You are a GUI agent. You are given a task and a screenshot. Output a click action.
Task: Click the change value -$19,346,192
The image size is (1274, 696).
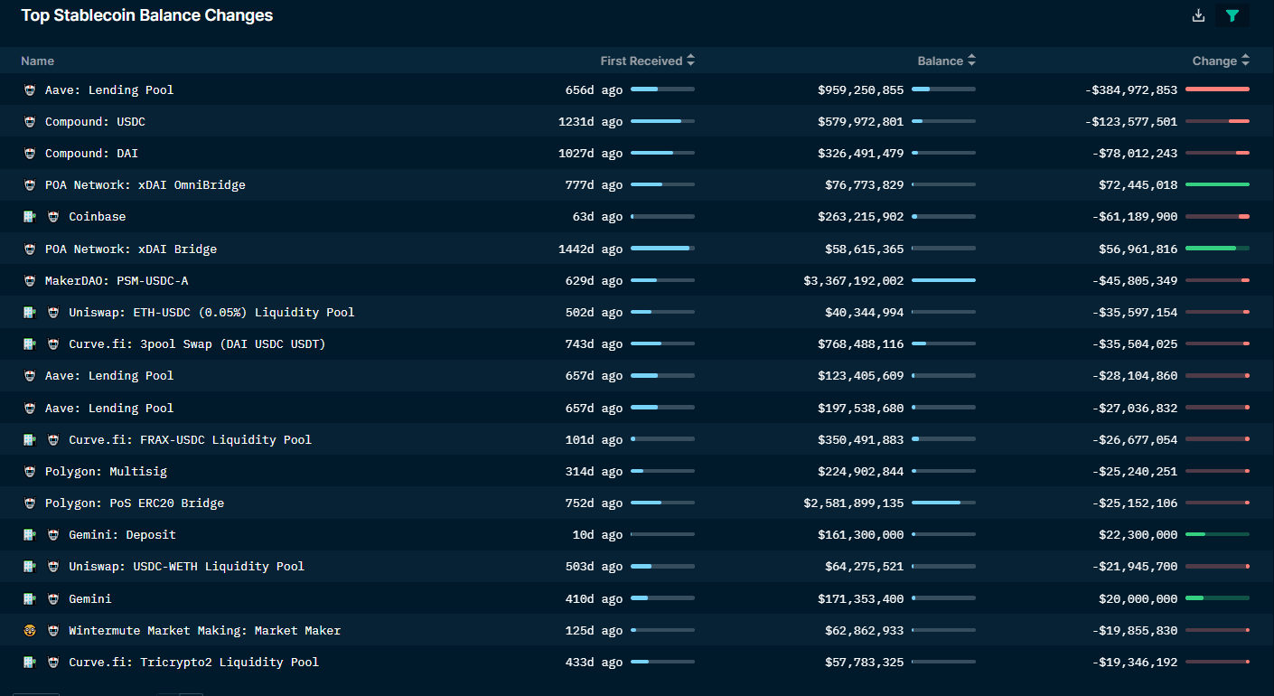1134,663
